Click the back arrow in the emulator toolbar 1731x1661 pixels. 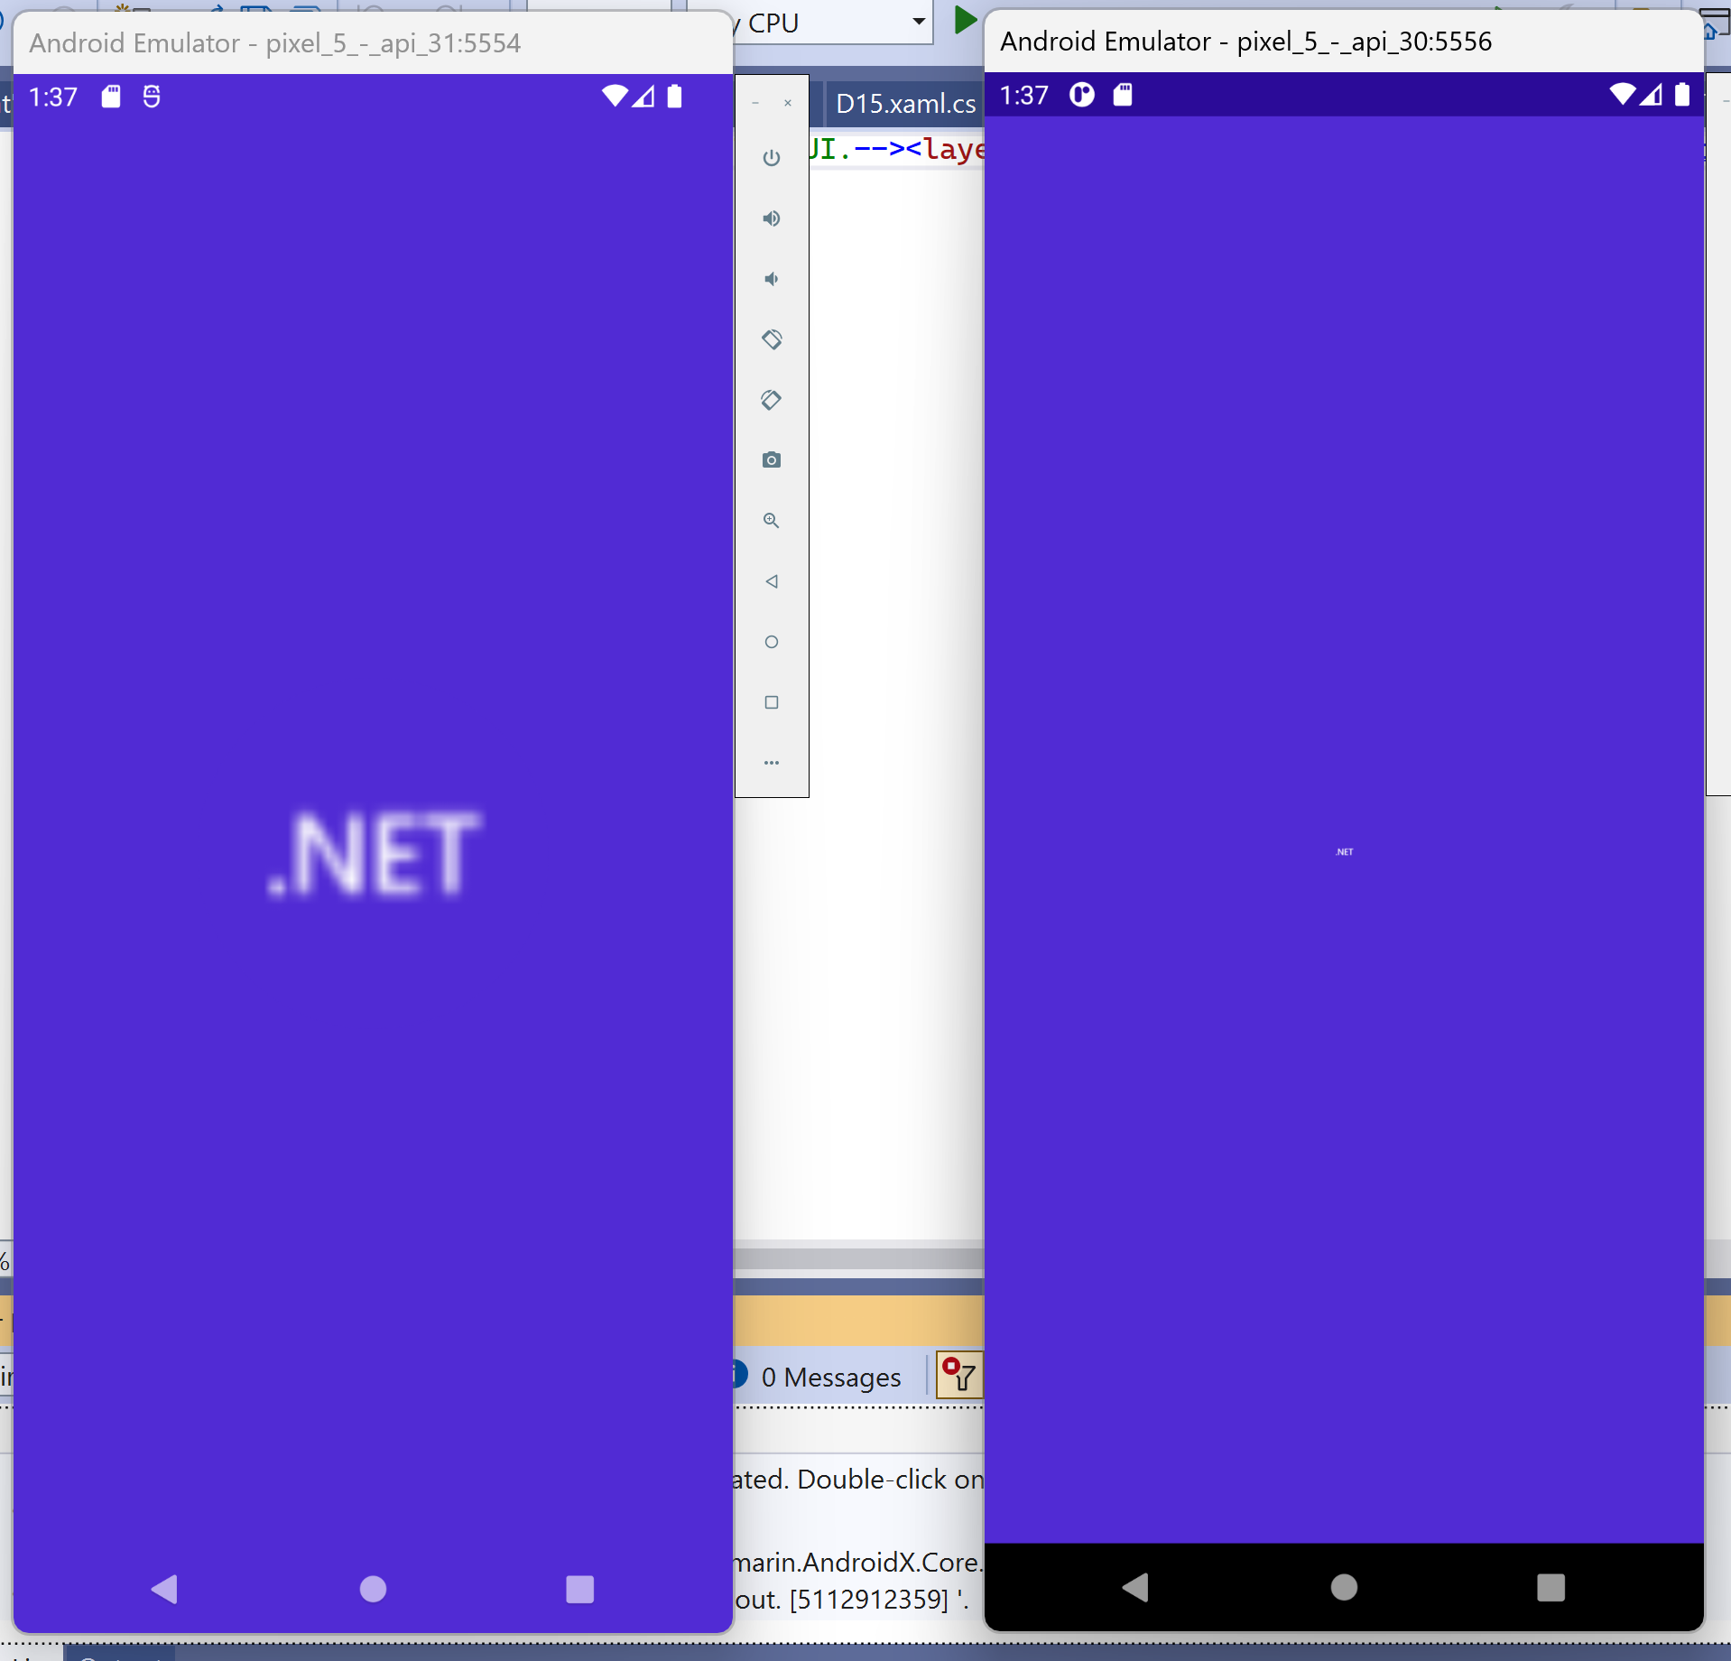(x=773, y=581)
